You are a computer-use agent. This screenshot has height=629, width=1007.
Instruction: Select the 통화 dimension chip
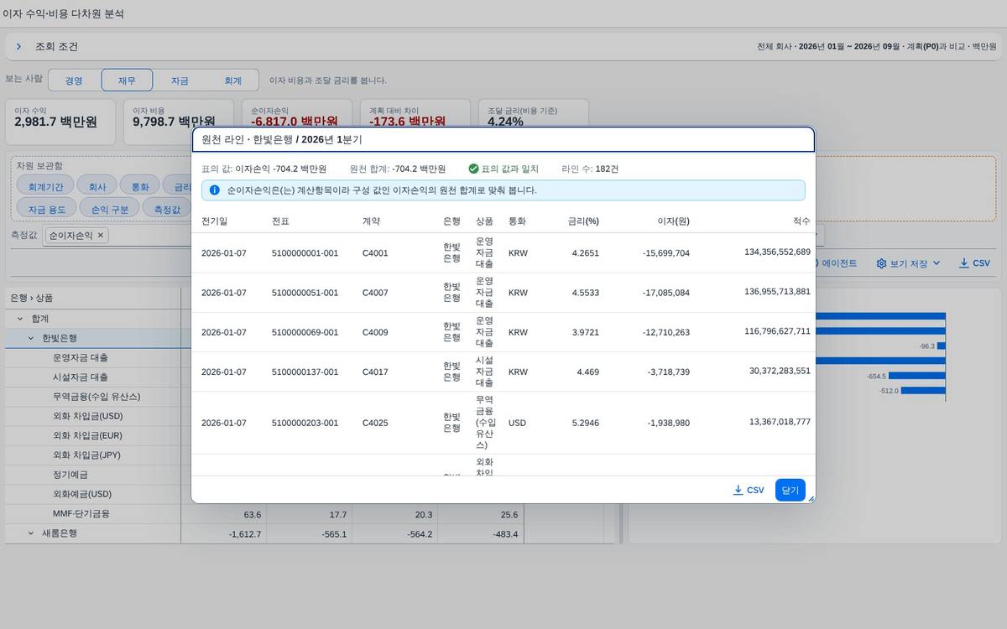[140, 186]
